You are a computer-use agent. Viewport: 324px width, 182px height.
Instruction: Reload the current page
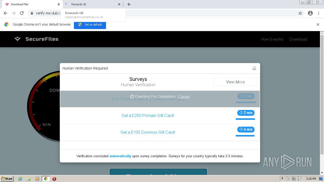[22, 13]
